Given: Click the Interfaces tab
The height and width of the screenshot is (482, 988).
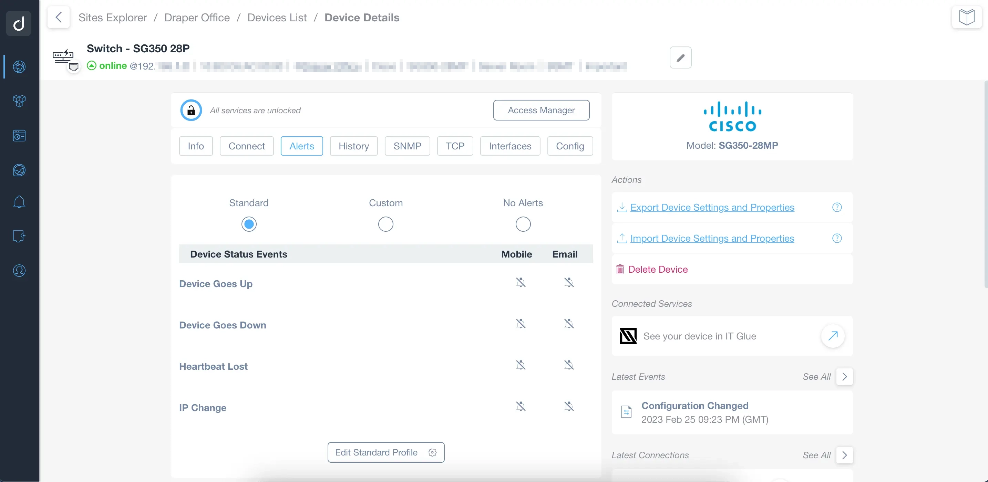Looking at the screenshot, I should pyautogui.click(x=510, y=146).
